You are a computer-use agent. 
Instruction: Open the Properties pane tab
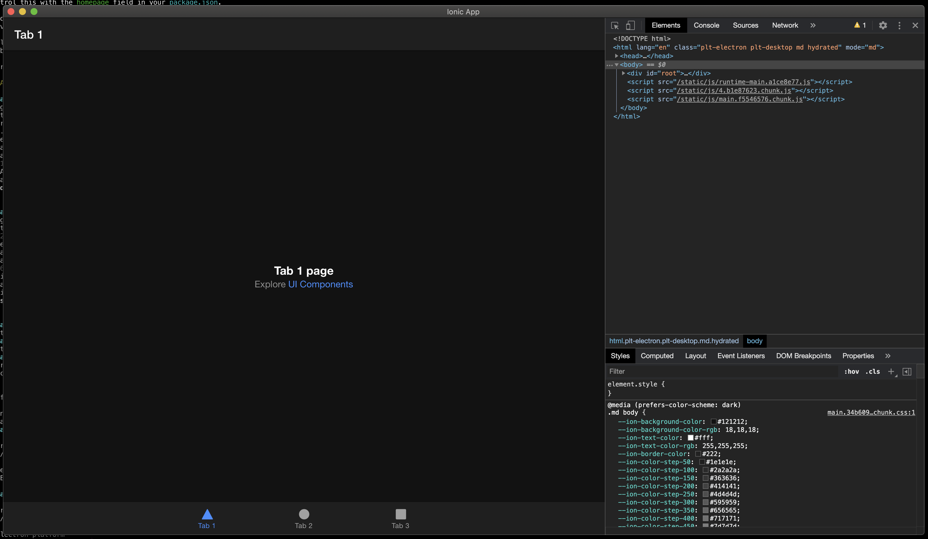click(x=858, y=356)
